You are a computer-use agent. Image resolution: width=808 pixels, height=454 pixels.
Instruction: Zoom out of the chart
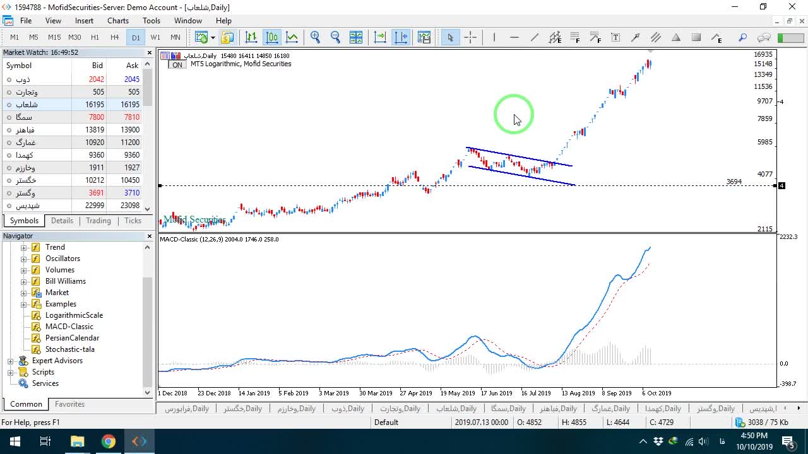tap(335, 37)
